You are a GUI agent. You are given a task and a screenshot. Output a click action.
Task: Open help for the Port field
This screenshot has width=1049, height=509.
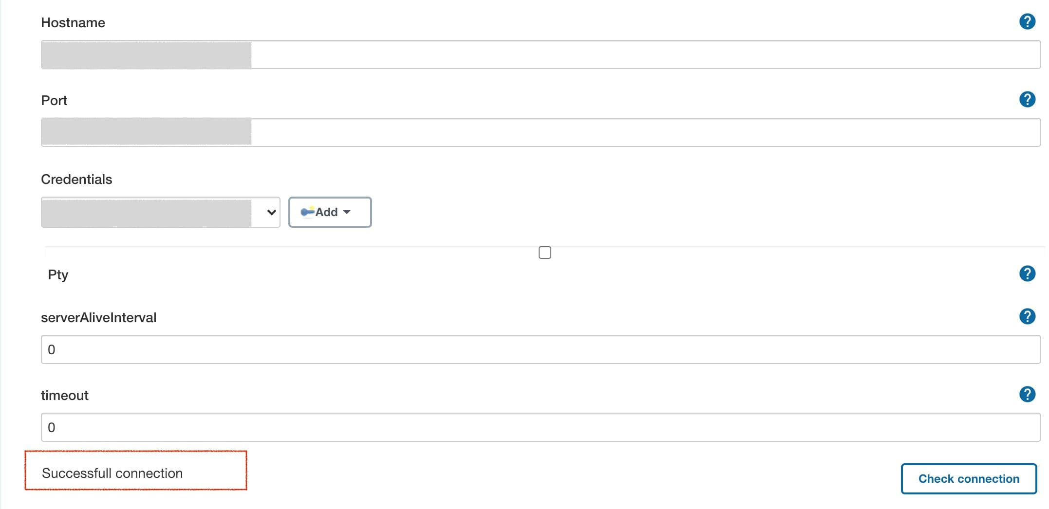[1027, 99]
